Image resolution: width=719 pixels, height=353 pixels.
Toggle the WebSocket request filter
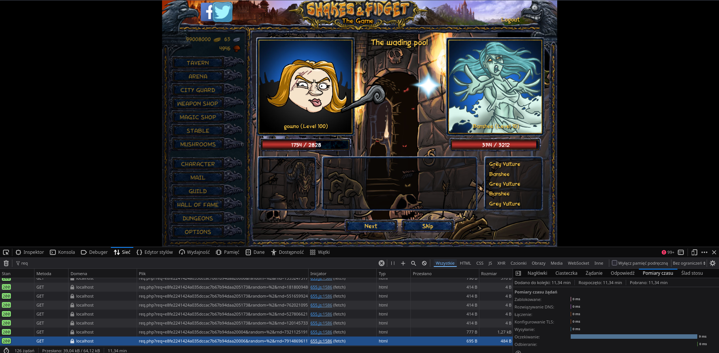pos(578,263)
